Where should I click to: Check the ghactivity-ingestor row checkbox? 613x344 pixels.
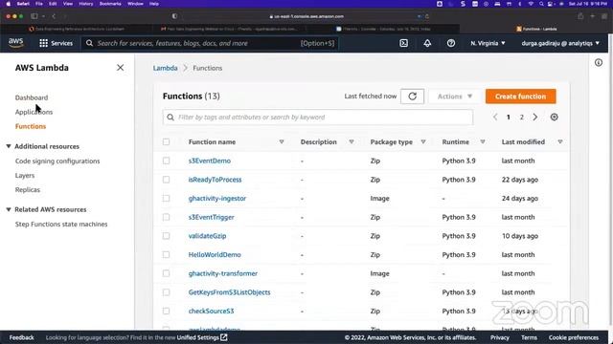click(166, 198)
